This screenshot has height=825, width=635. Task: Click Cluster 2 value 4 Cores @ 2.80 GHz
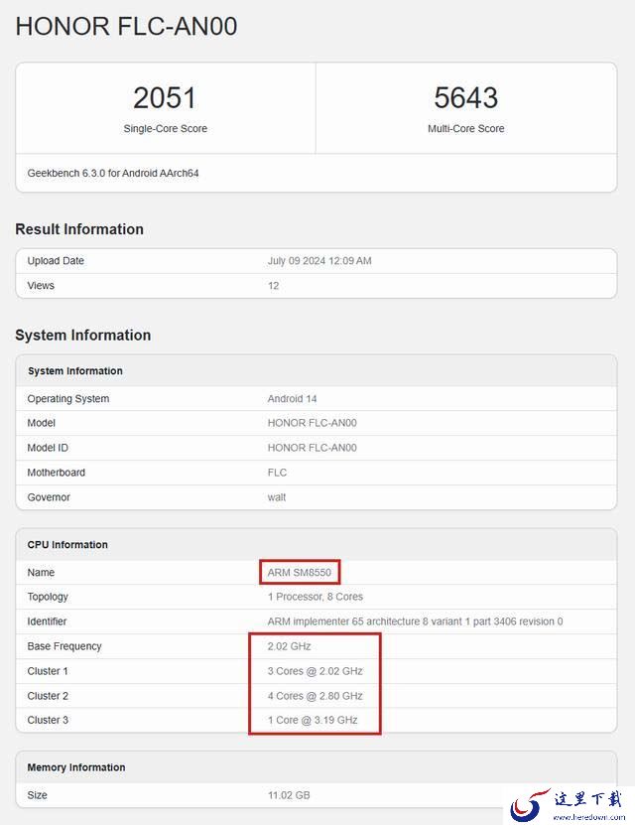315,696
